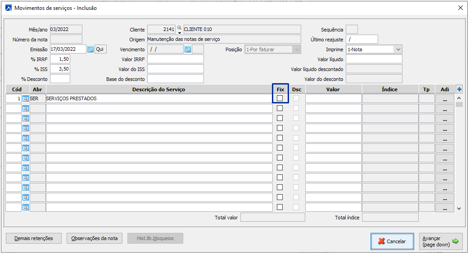The image size is (470, 254).
Task: Open service lookup icon in fourth row
Action: click(26, 128)
